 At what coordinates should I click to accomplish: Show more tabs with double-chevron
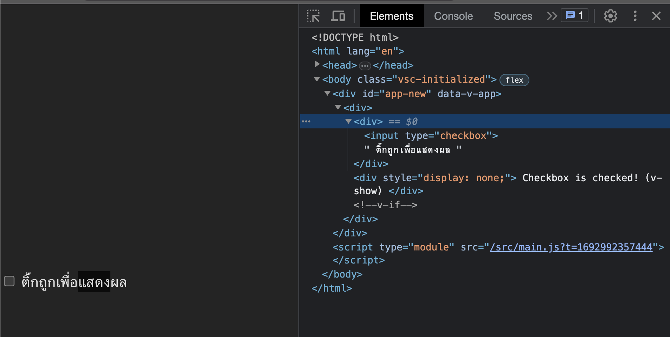pyautogui.click(x=552, y=16)
